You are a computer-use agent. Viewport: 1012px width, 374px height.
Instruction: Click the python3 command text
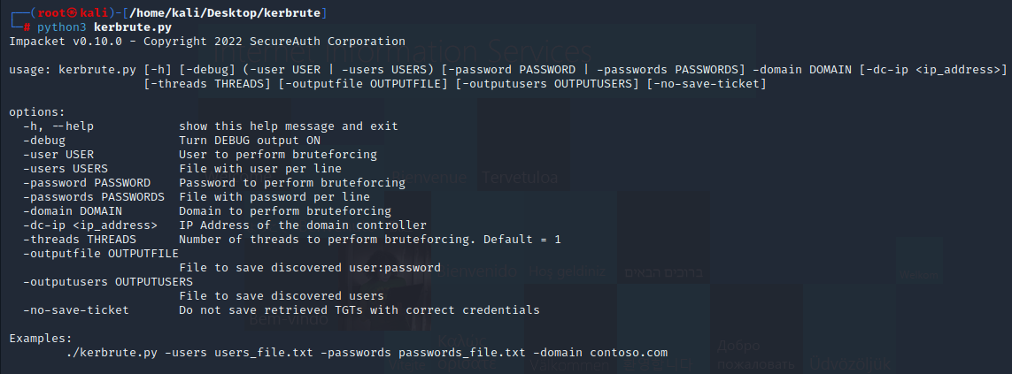tap(62, 27)
